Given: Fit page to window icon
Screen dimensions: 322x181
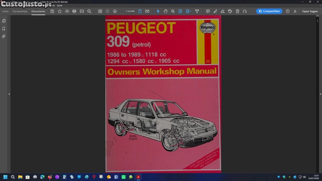Looking at the screenshot, I should coord(180,11).
